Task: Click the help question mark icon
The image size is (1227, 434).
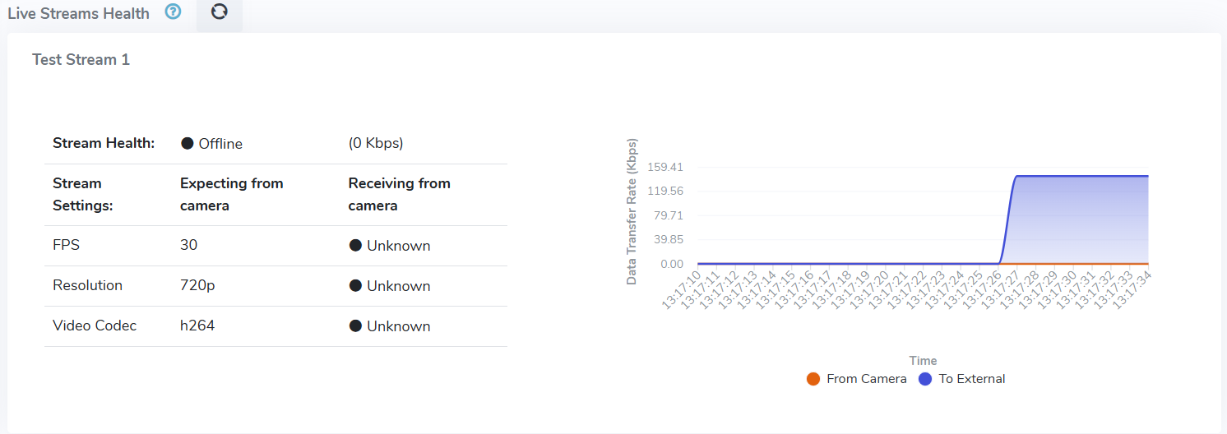Action: pyautogui.click(x=173, y=12)
